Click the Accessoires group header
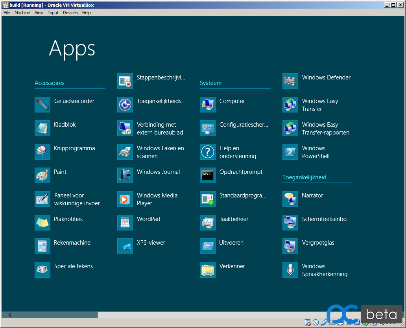 [50, 83]
